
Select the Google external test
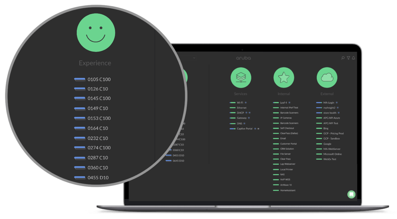[324, 144]
